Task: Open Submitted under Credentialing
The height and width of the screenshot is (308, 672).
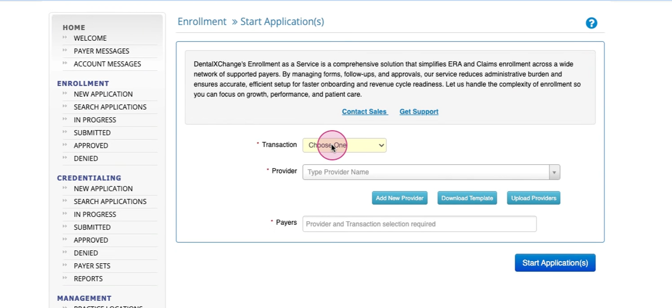Action: pyautogui.click(x=92, y=227)
